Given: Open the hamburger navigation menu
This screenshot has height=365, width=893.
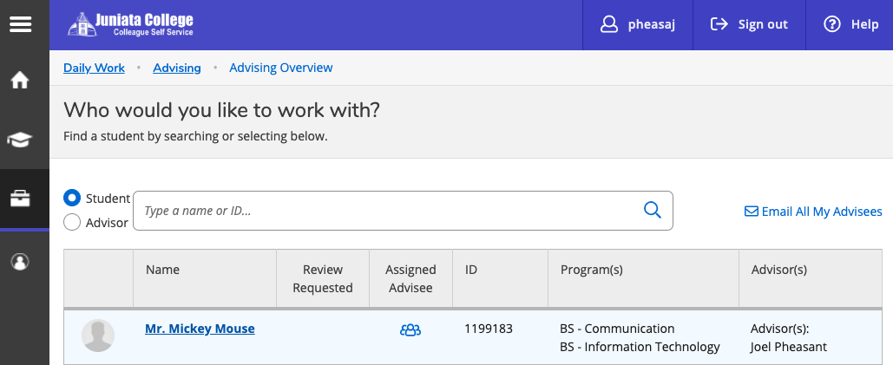Looking at the screenshot, I should point(21,24).
